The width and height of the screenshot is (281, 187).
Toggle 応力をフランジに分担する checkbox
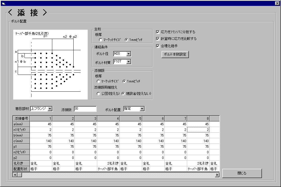pos(158,32)
